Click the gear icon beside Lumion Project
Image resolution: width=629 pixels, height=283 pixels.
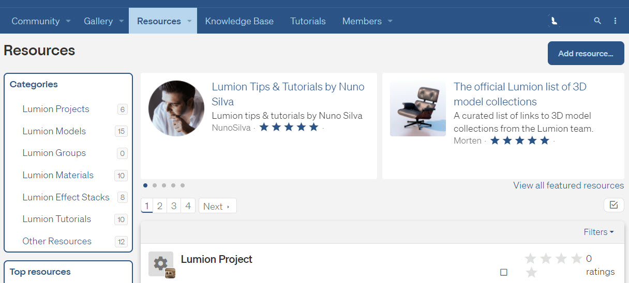pos(160,264)
